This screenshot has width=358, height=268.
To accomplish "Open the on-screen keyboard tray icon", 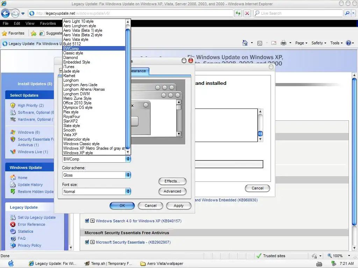I will coord(319,264).
